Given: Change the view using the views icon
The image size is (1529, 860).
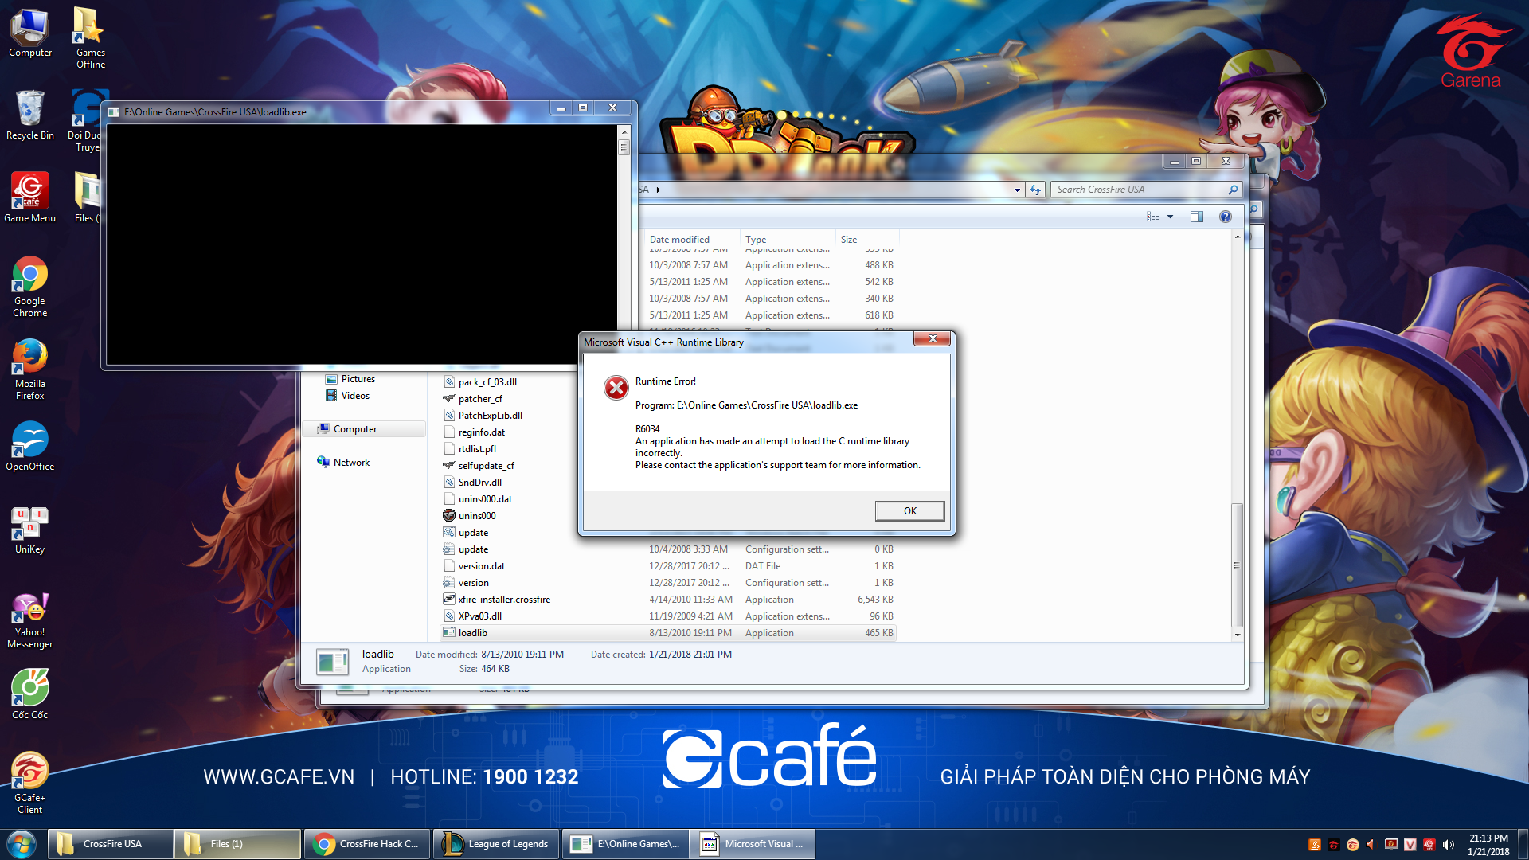Looking at the screenshot, I should pyautogui.click(x=1152, y=217).
